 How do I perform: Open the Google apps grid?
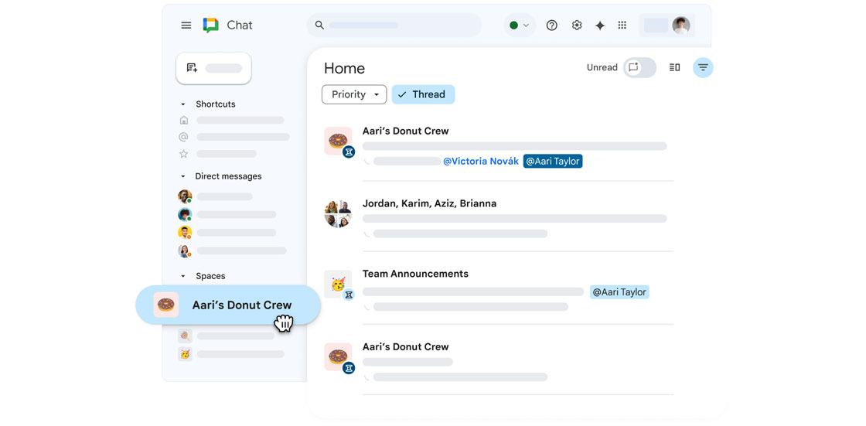(622, 26)
